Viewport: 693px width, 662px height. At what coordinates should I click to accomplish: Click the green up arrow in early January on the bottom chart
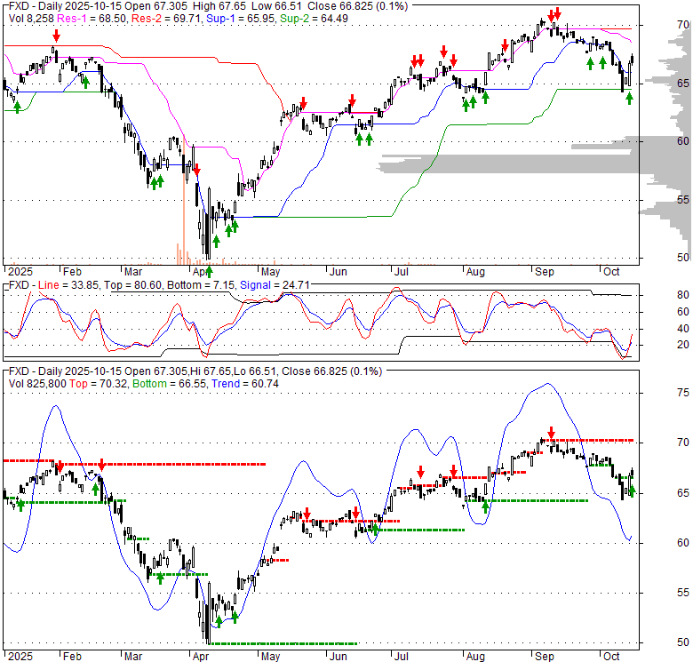pos(20,503)
